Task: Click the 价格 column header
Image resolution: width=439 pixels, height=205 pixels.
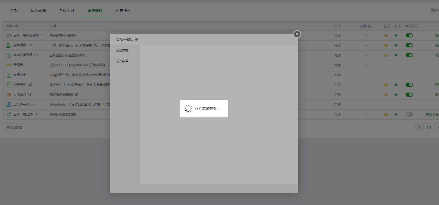Action: (x=338, y=26)
